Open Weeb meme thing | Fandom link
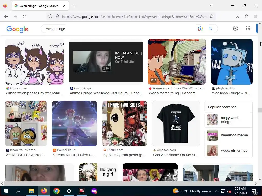The width and height of the screenshot is (262, 196). [x=172, y=93]
